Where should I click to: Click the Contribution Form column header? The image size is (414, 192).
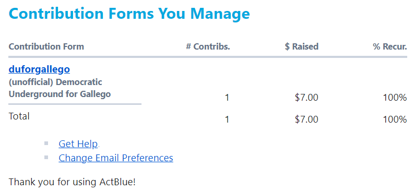(x=46, y=46)
